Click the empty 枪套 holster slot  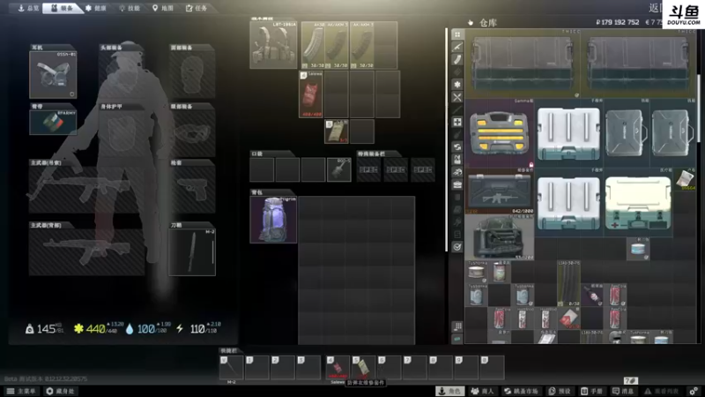point(192,190)
